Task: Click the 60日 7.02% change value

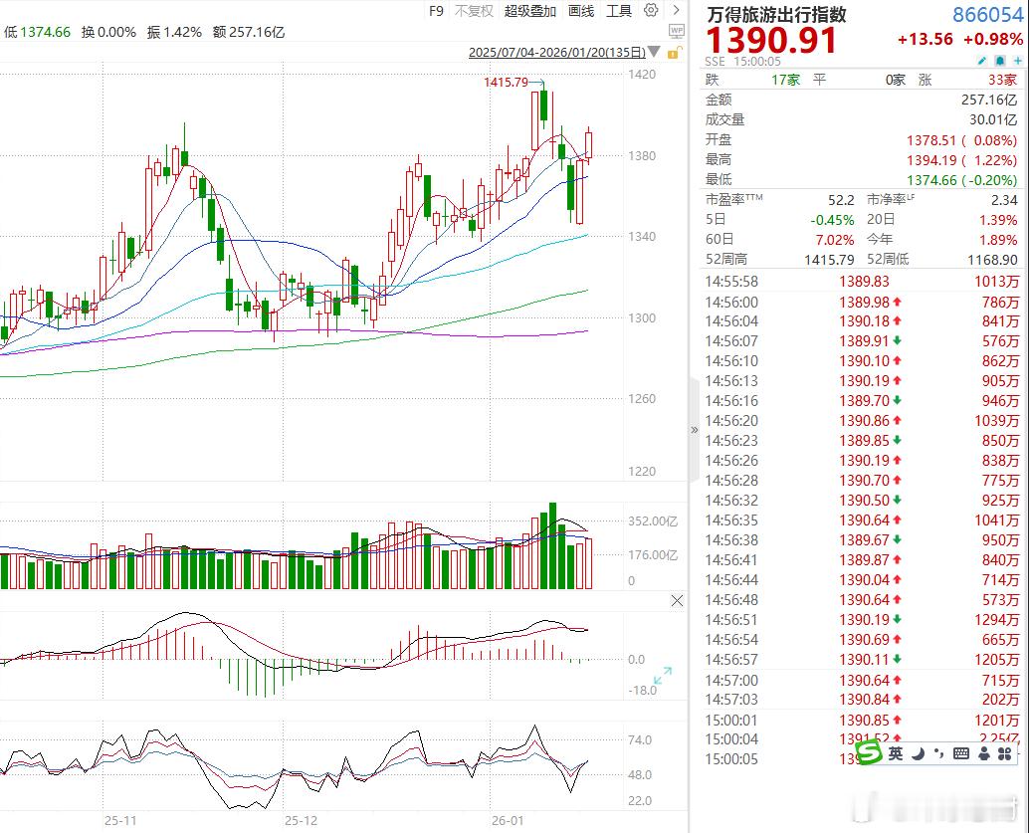Action: tap(835, 240)
